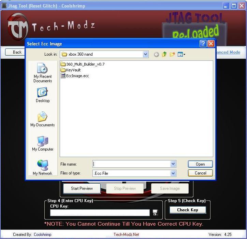Click the dialog help question mark button
The height and width of the screenshot is (239, 247).
203,43
